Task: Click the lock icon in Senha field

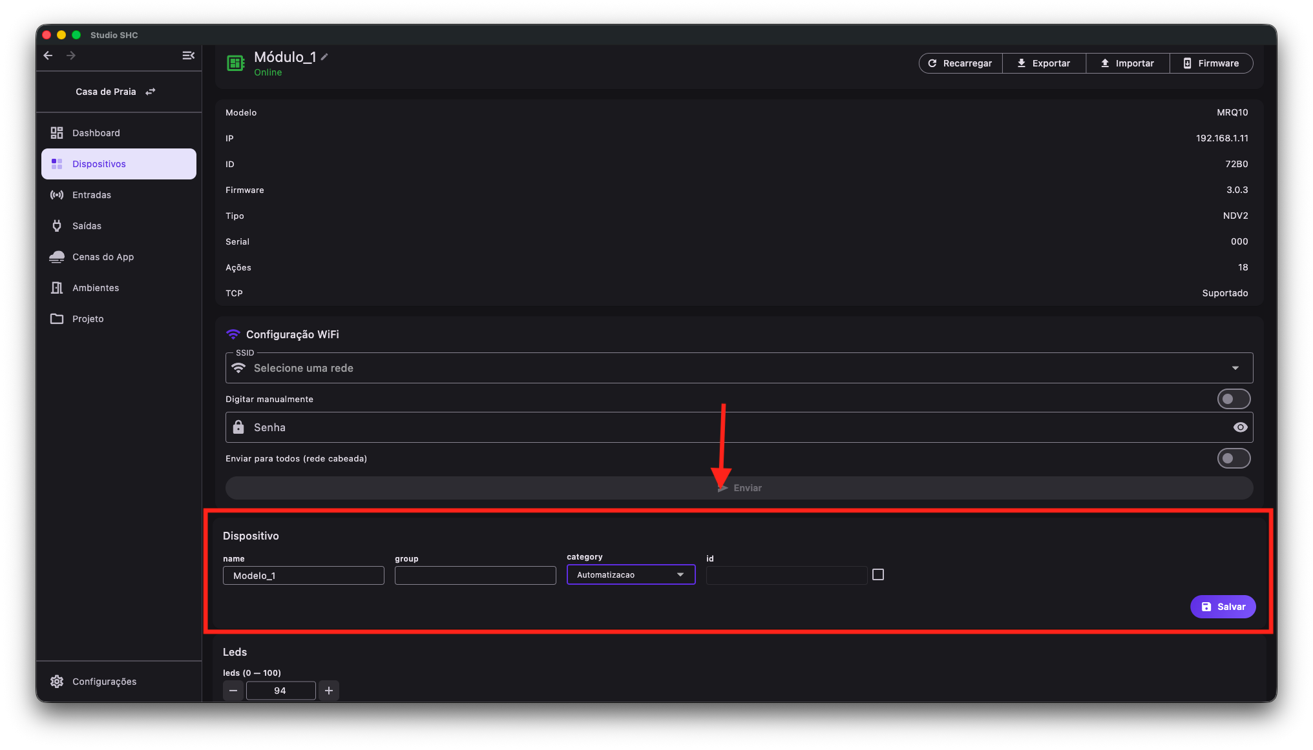Action: click(x=238, y=427)
